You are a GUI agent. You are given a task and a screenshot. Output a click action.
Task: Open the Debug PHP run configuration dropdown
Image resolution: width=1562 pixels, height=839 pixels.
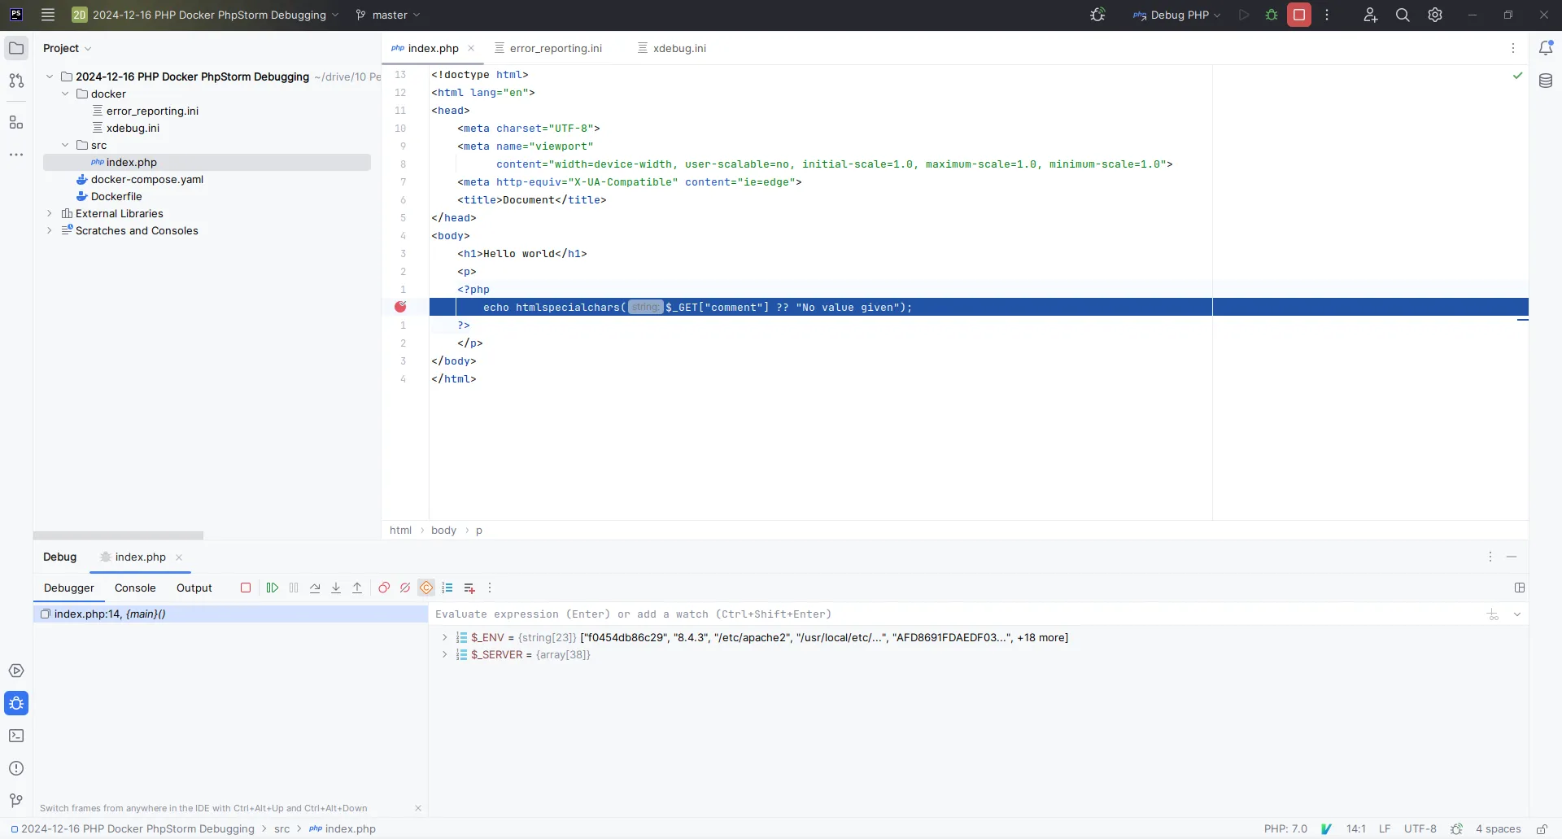[1177, 15]
